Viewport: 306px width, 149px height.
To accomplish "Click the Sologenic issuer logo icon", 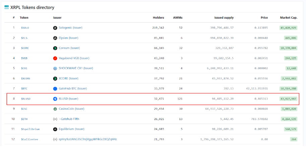I will pyautogui.click(x=55, y=28).
